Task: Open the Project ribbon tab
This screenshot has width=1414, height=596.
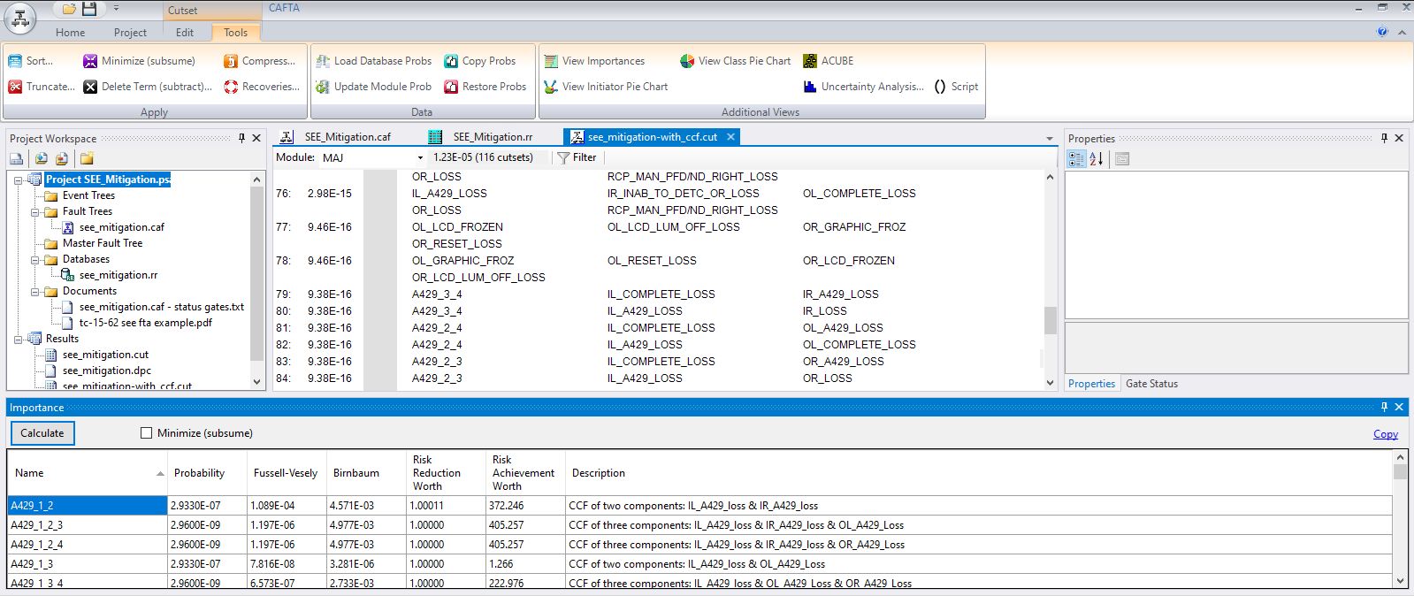Action: point(130,33)
